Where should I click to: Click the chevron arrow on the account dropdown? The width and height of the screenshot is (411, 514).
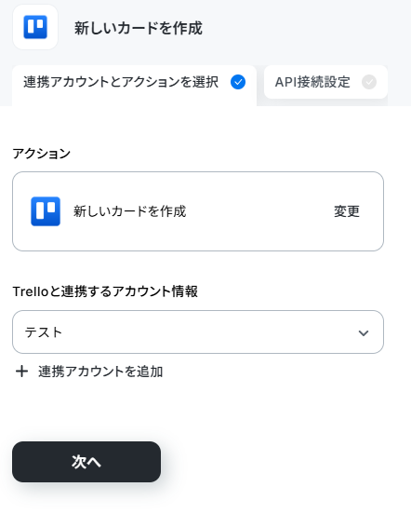click(364, 333)
